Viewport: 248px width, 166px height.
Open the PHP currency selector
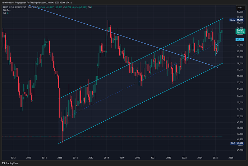[x=239, y=8]
